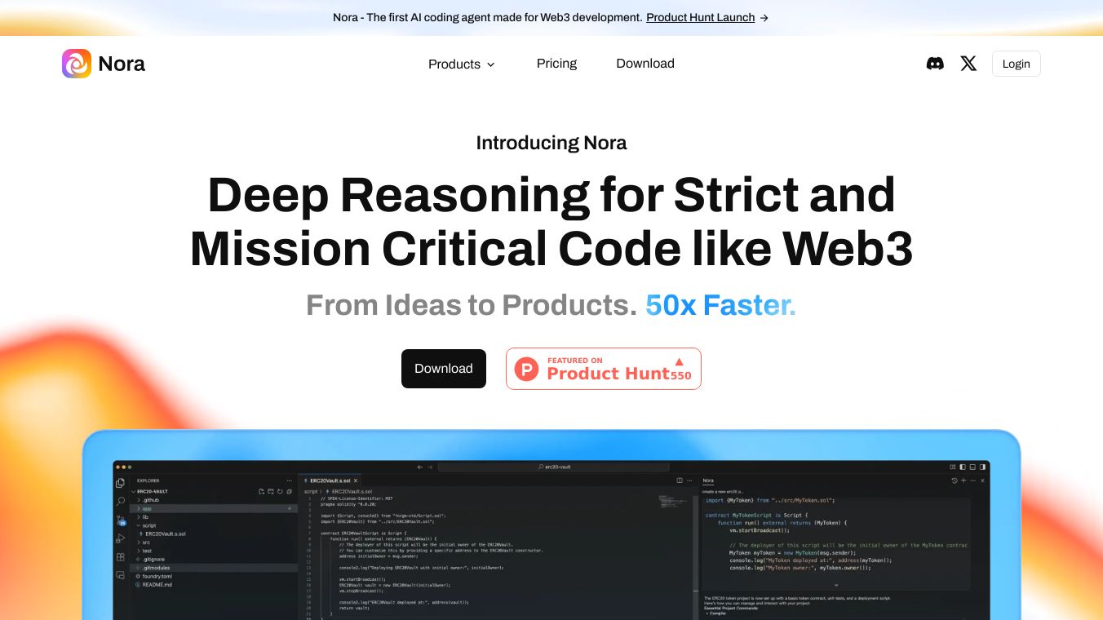1103x620 pixels.
Task: Close the Nora chat panel
Action: click(x=983, y=480)
